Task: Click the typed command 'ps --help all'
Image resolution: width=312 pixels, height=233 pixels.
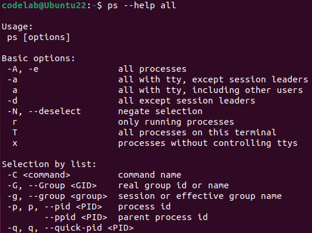Action: pyautogui.click(x=142, y=5)
